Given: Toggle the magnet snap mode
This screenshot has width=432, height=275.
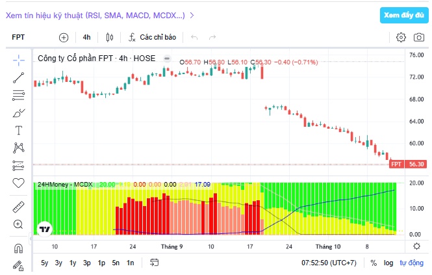Looking at the screenshot, I should pos(18,248).
